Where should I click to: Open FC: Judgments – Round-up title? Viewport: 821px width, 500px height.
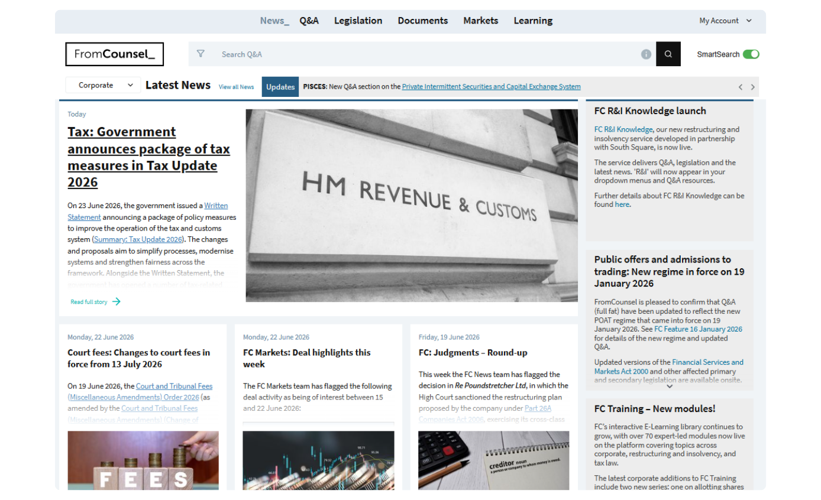(x=473, y=353)
